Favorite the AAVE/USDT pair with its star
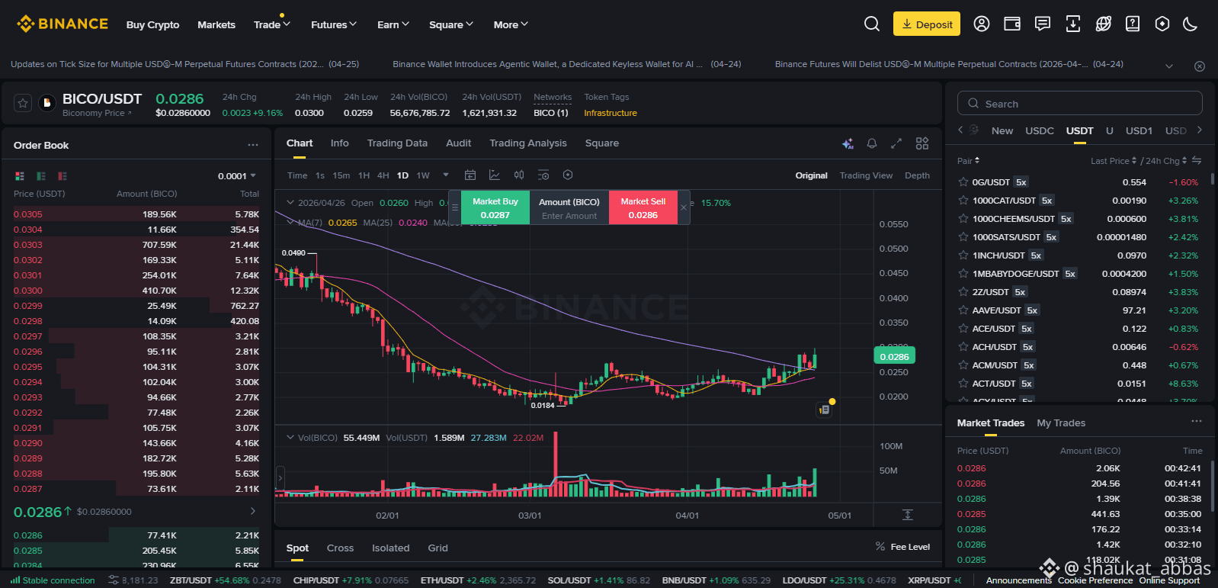Screen dimensions: 1218x588 (x=963, y=310)
